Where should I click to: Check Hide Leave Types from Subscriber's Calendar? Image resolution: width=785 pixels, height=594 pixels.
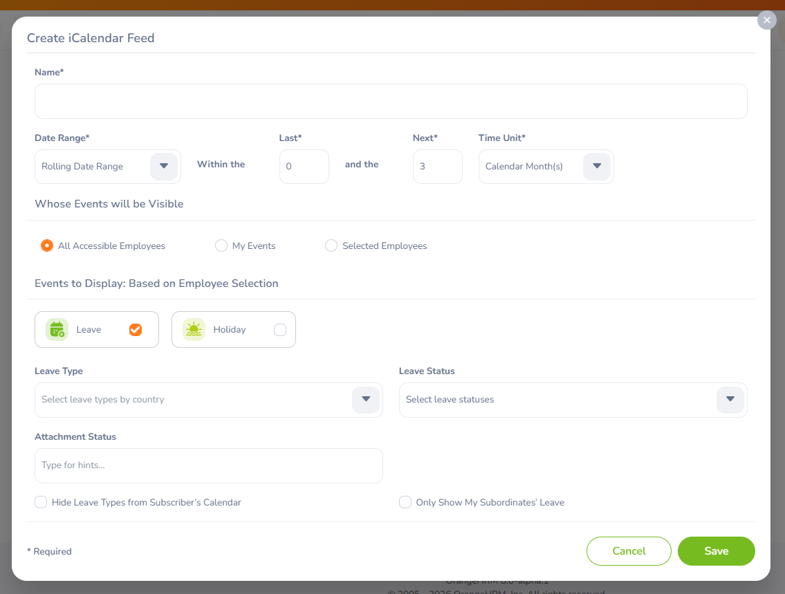pyautogui.click(x=41, y=502)
